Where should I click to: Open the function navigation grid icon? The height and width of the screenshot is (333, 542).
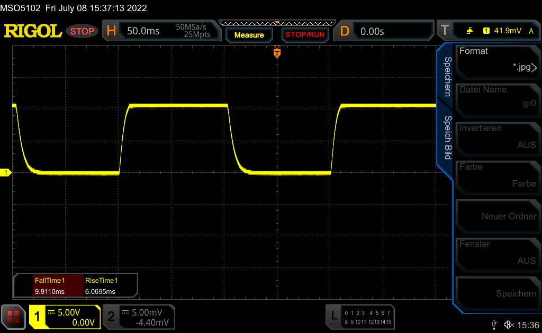point(13,317)
